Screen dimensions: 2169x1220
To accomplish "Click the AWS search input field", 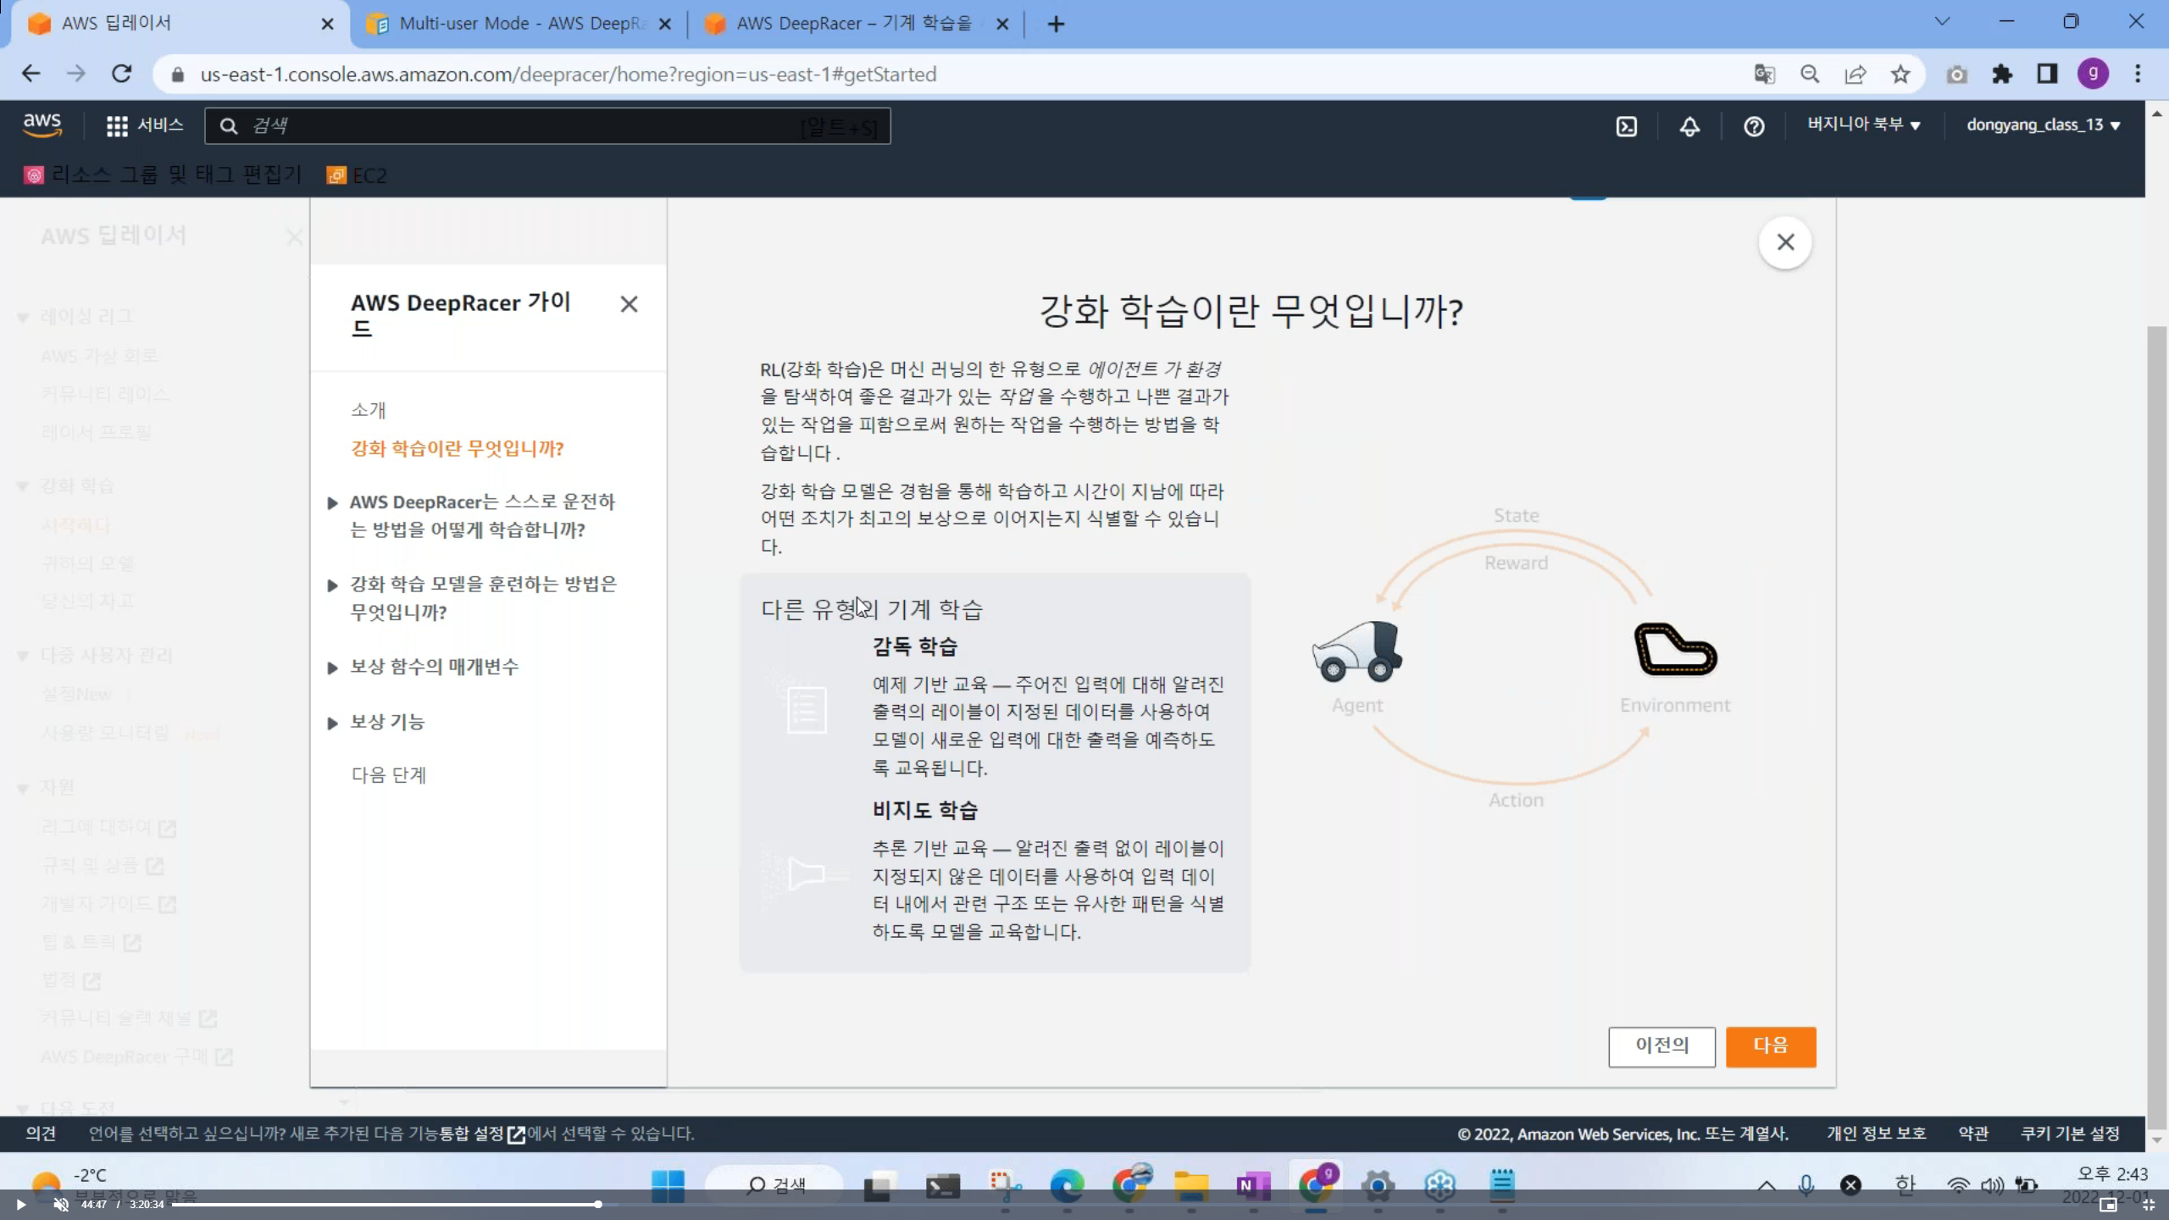I will coord(525,126).
